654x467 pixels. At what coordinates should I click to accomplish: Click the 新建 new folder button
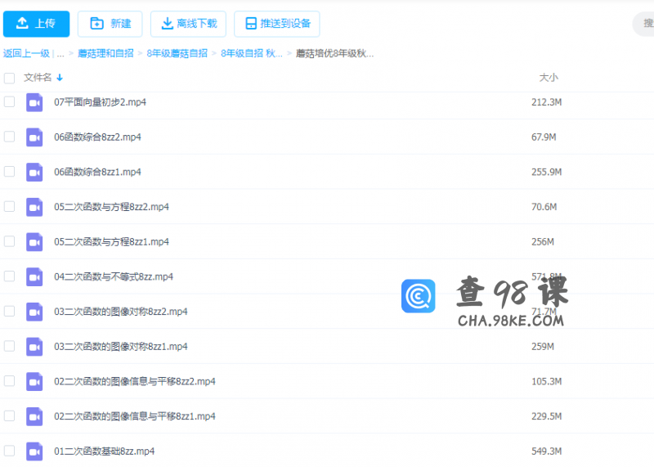coord(110,24)
